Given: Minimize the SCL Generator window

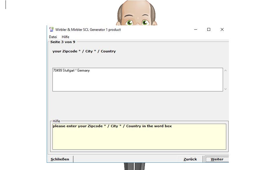Looking at the screenshot, I should 195,29.
